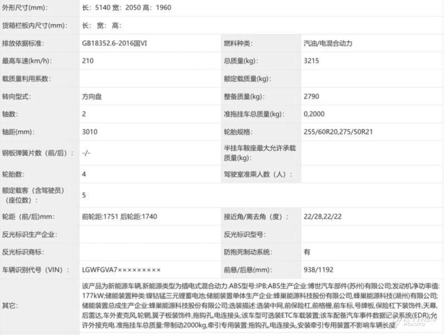445x335 pixels.
Task: Click the 反光标识型号 label
Action: coord(245,234)
